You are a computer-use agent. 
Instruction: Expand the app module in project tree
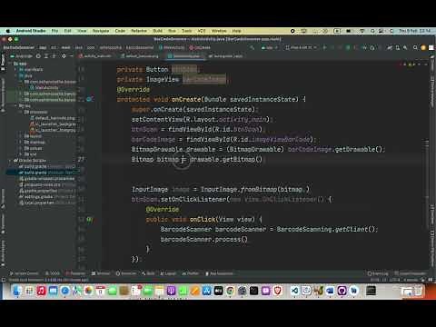click(x=11, y=64)
